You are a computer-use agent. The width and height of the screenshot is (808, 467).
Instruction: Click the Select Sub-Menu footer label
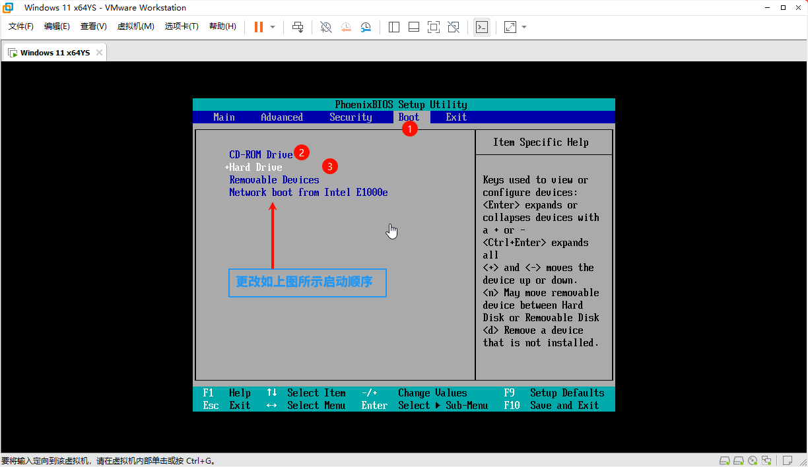coord(443,406)
